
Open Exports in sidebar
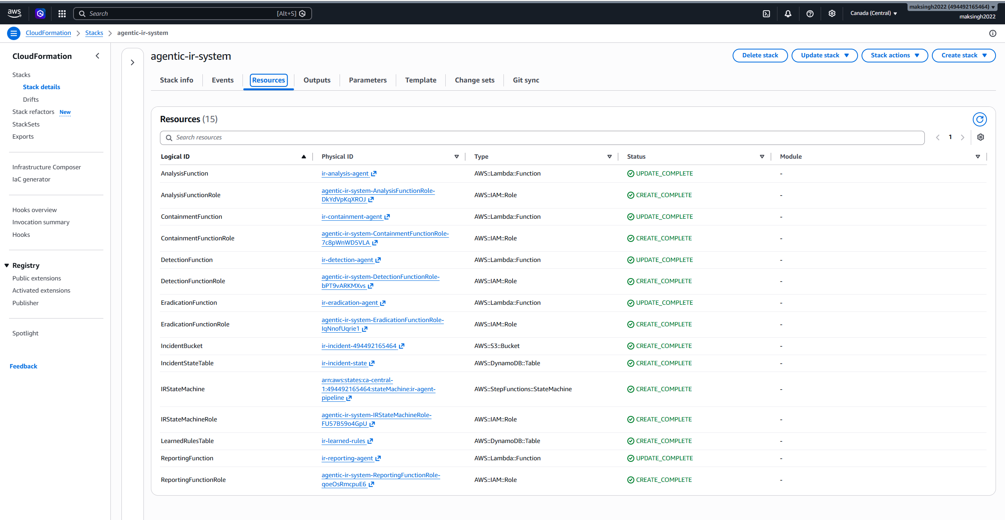(x=23, y=136)
